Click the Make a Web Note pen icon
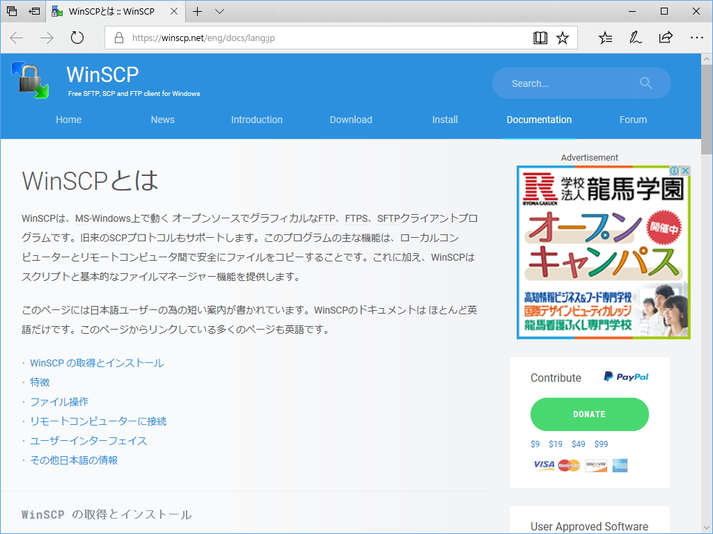Image resolution: width=713 pixels, height=534 pixels. coord(635,38)
